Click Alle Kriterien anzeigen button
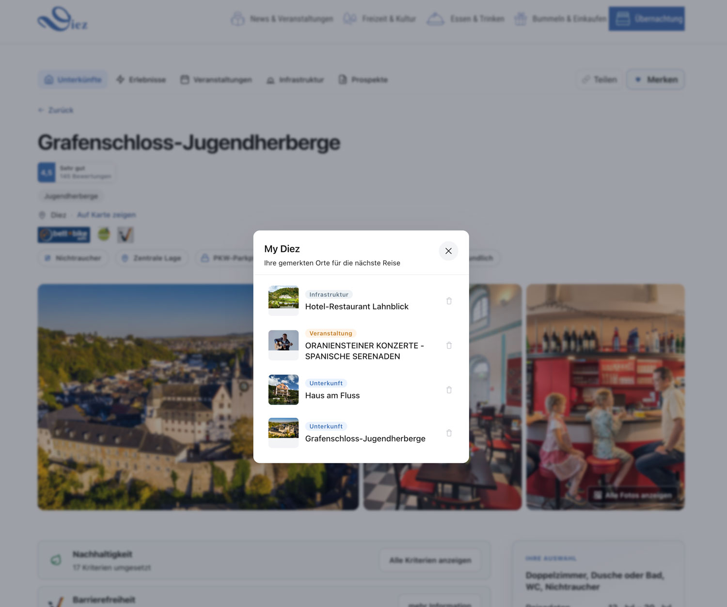 coord(430,560)
